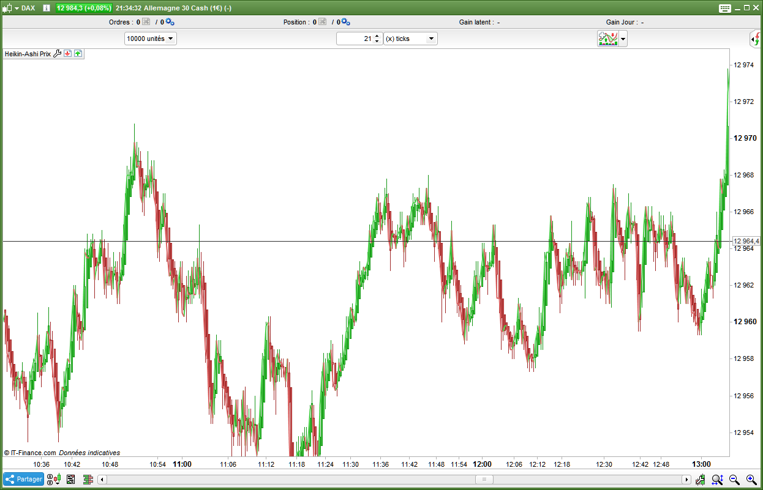763x490 pixels.
Task: Decrease the timeframe value stepper
Action: [x=377, y=42]
